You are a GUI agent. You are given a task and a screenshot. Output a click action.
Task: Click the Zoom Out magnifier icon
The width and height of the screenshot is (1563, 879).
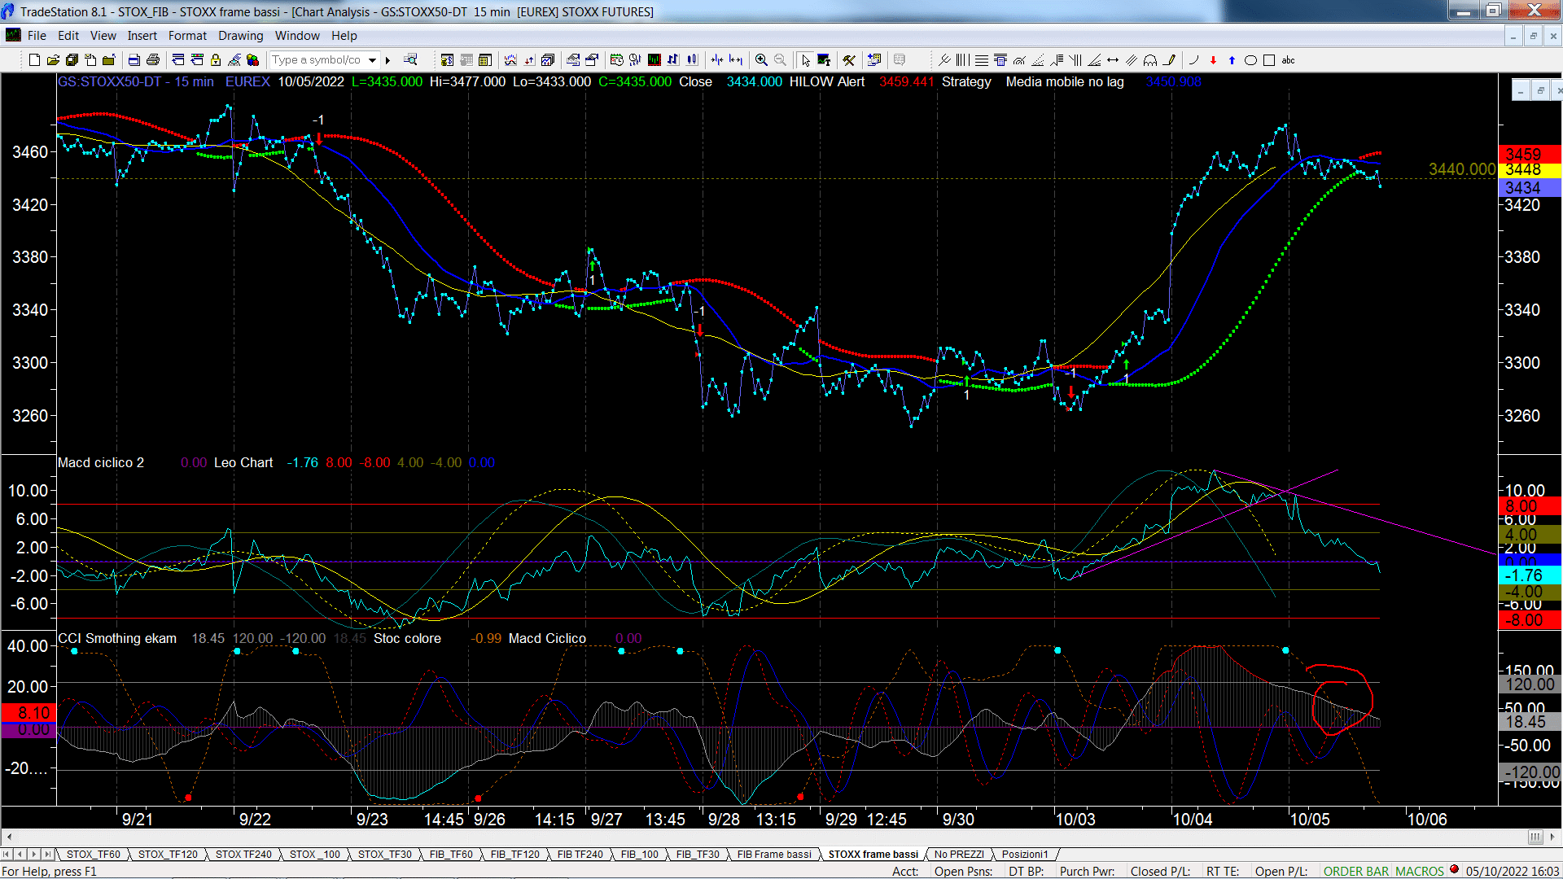pyautogui.click(x=780, y=60)
